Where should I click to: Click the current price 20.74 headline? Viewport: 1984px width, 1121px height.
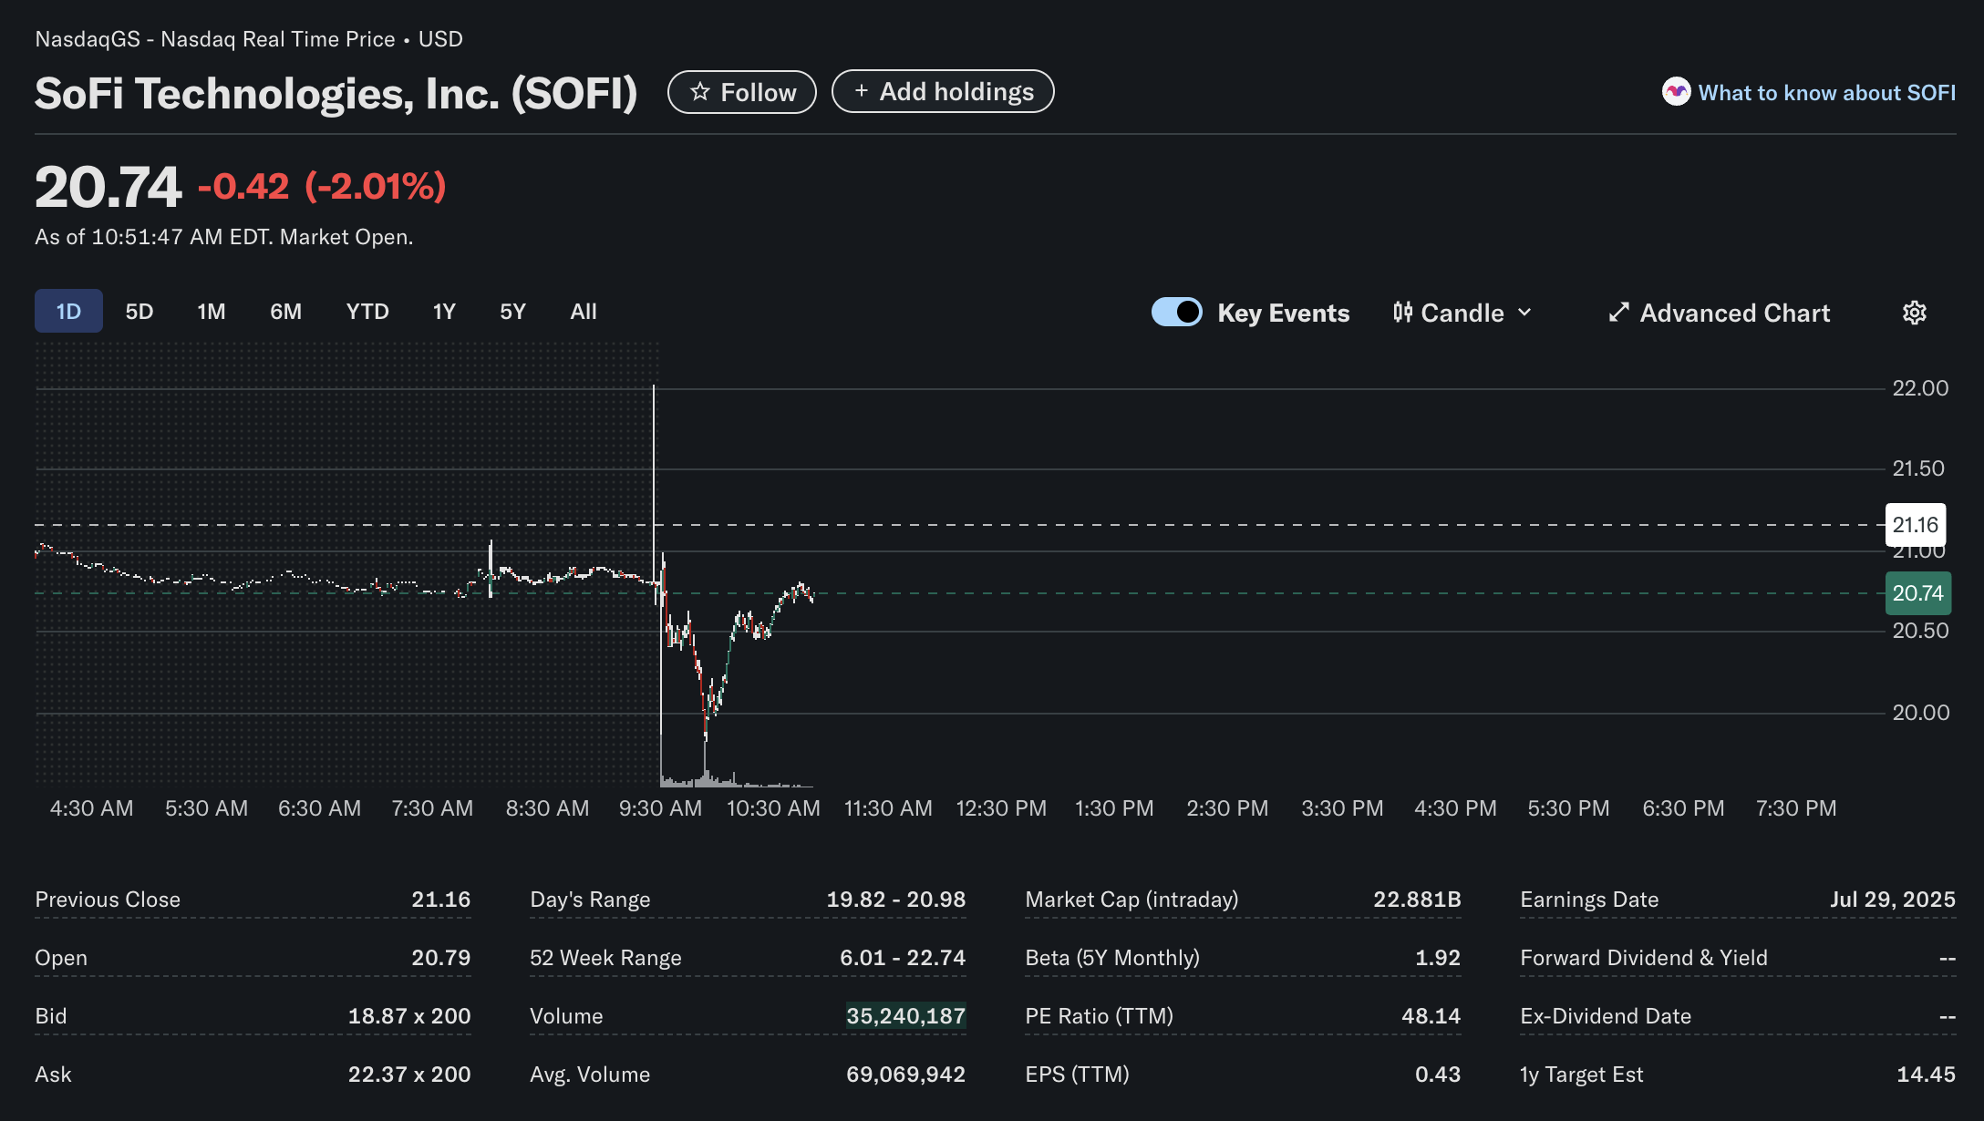coord(108,187)
